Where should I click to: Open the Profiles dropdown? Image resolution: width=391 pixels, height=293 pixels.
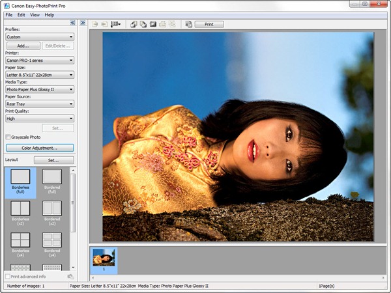point(39,37)
